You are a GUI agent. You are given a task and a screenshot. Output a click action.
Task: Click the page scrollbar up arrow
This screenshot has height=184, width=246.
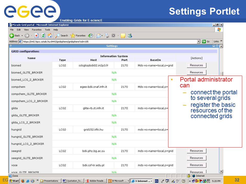coord(221,46)
